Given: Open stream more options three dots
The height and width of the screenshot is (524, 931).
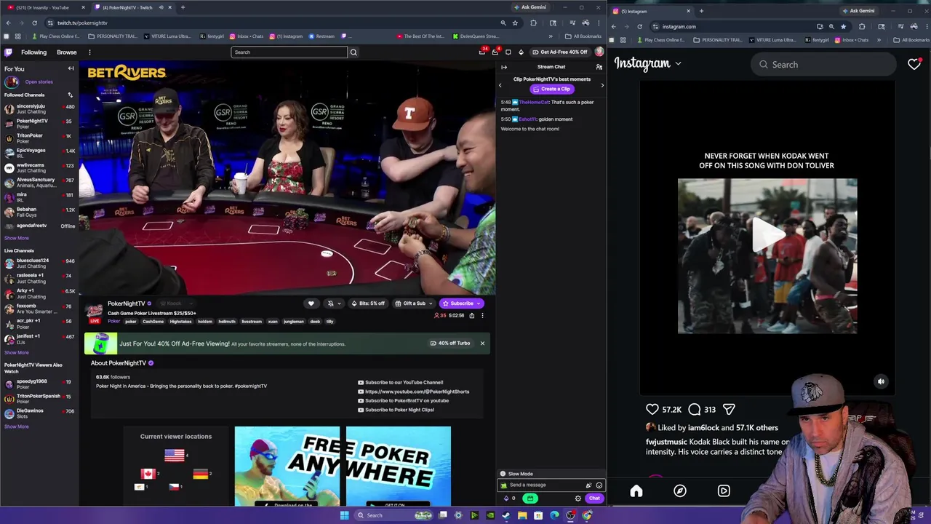Looking at the screenshot, I should (482, 316).
